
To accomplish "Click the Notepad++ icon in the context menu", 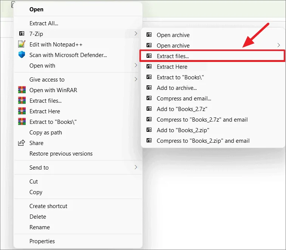I will pyautogui.click(x=22, y=44).
